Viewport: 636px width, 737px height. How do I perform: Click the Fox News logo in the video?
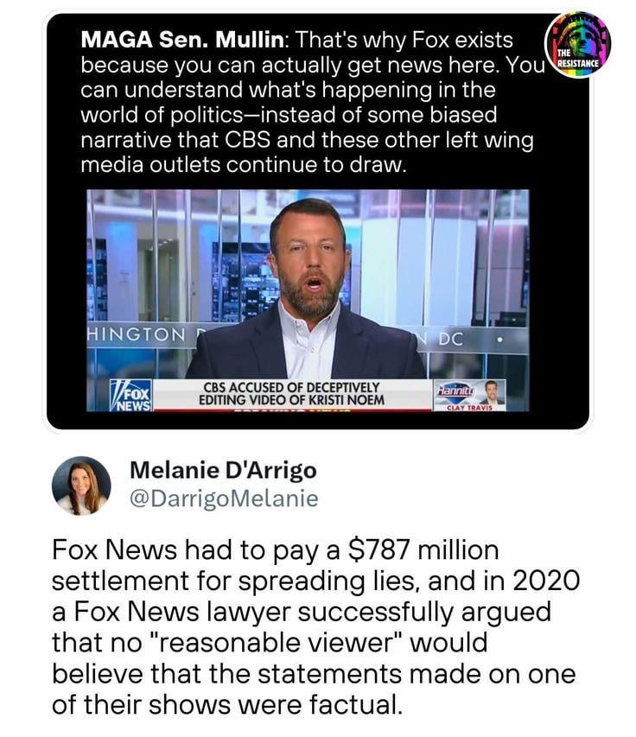tap(131, 396)
